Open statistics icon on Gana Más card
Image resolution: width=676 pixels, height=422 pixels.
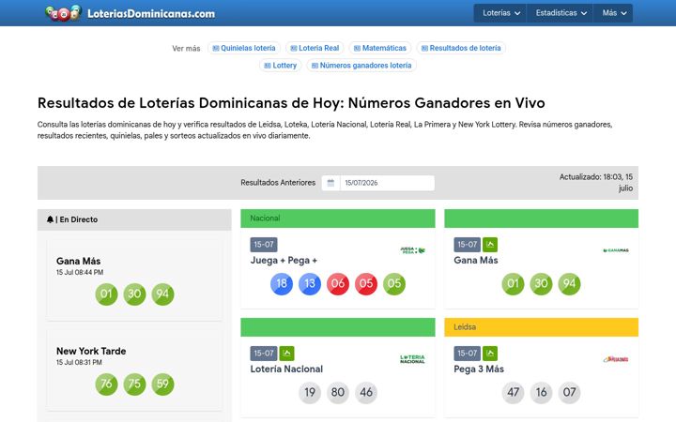[490, 245]
